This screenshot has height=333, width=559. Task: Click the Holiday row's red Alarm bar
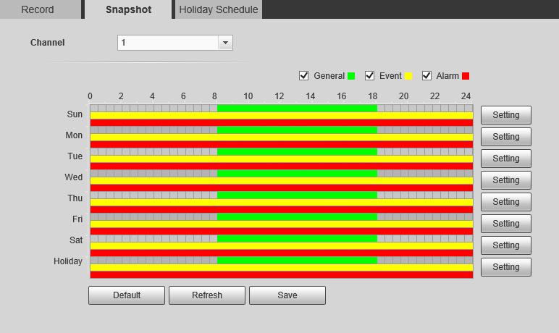point(281,275)
